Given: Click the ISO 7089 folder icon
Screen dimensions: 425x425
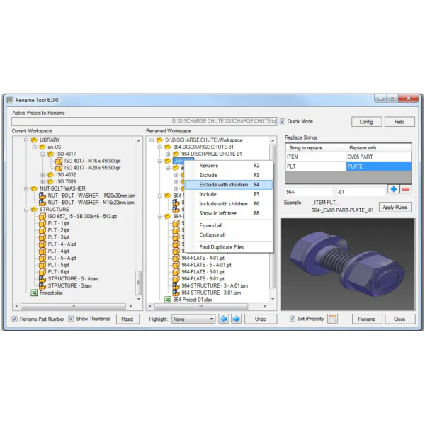Looking at the screenshot, I should (51, 181).
